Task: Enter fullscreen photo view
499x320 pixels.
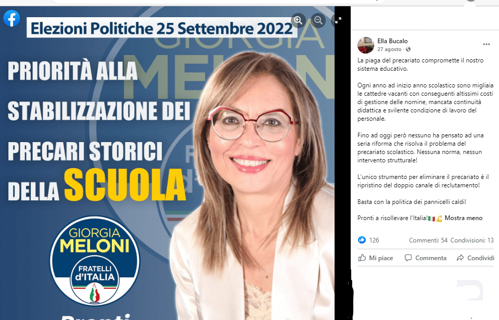Action: 338,20
